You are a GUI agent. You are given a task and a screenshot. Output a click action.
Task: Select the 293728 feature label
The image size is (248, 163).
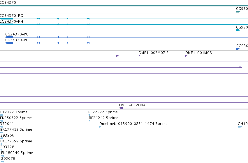click(7, 147)
